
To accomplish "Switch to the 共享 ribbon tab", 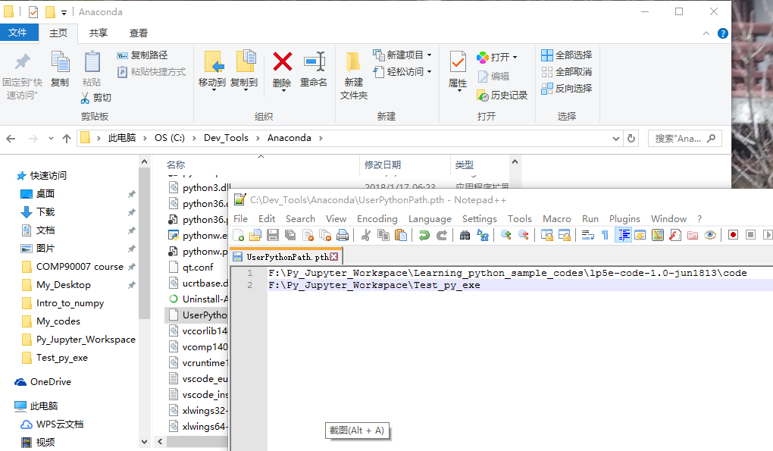I will click(98, 33).
